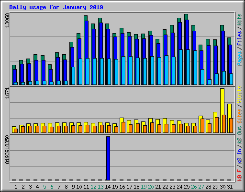Click the cyan pages bar for day 24

coord(181,67)
